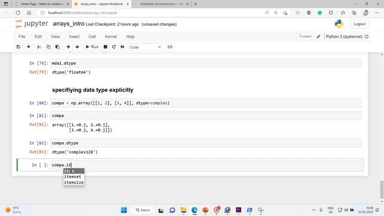Viewport: 384px width, 216px height.
Task: Open the Kernel menu
Action: click(110, 37)
